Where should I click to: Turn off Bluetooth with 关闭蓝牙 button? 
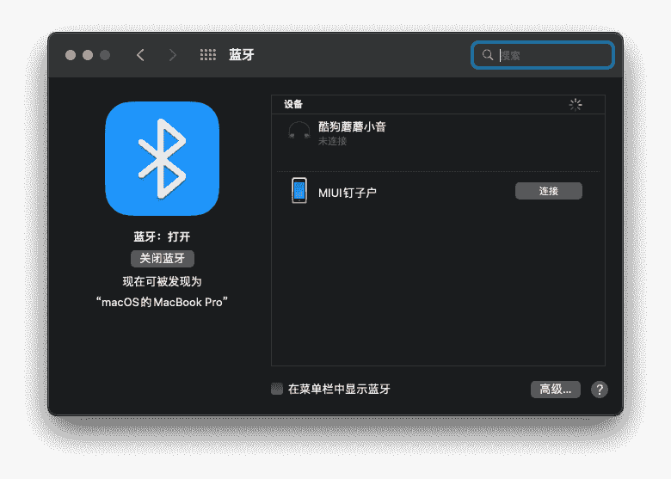[x=163, y=259]
